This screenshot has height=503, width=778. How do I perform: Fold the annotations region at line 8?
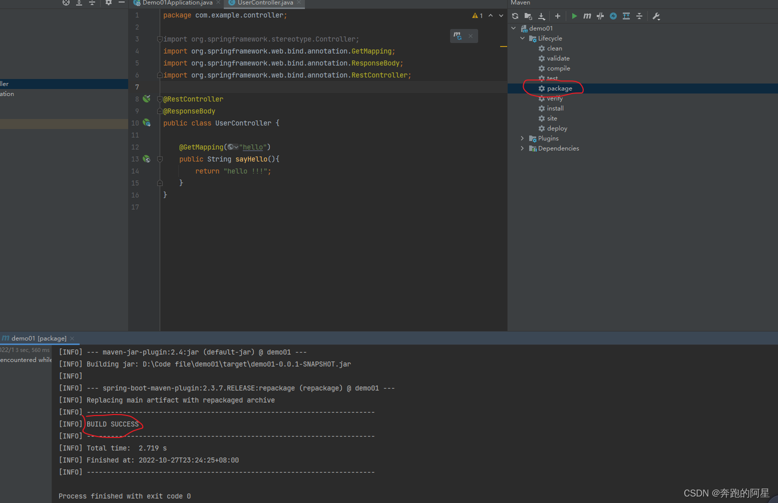(160, 99)
